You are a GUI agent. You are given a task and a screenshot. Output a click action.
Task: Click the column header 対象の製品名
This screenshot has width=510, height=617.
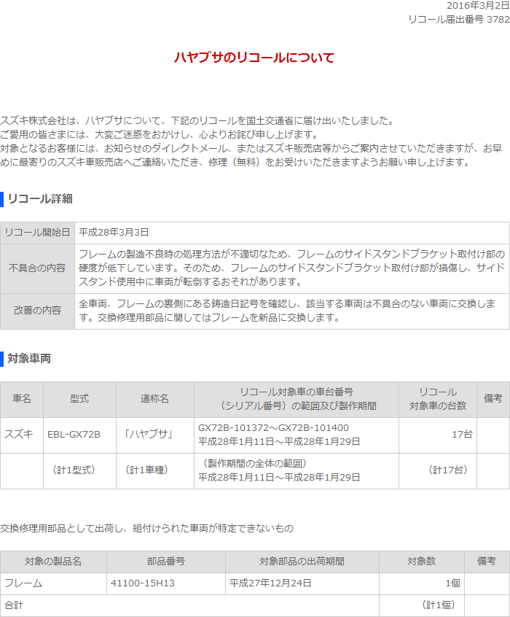(53, 562)
